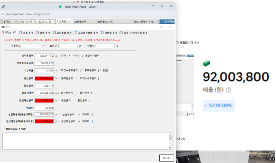Click the cafe.naver.com address text

click(x=15, y=14)
